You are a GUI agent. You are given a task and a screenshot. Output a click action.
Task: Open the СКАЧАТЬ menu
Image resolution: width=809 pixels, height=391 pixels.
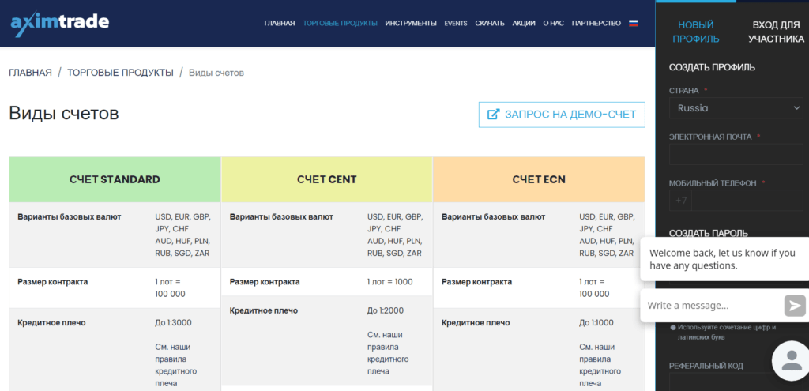coord(490,23)
